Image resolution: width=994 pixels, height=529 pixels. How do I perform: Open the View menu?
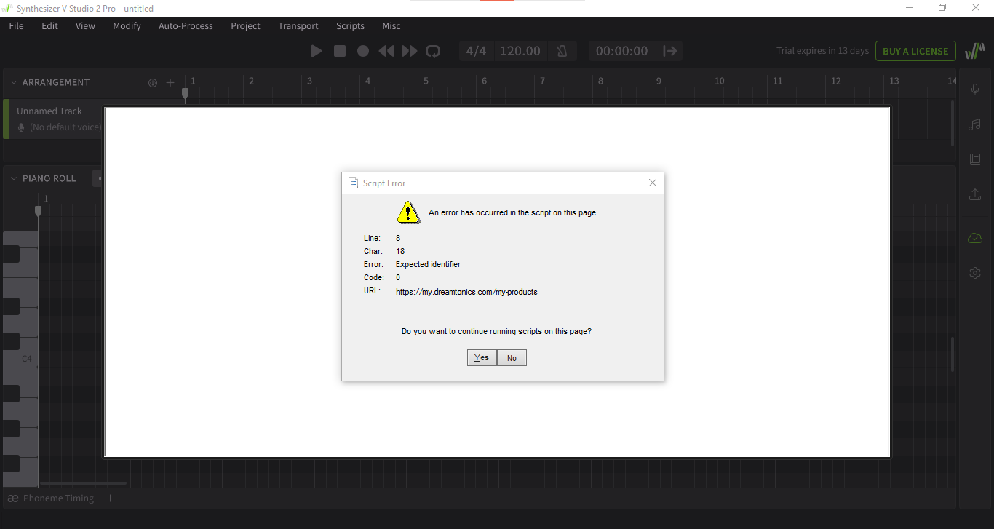click(85, 25)
